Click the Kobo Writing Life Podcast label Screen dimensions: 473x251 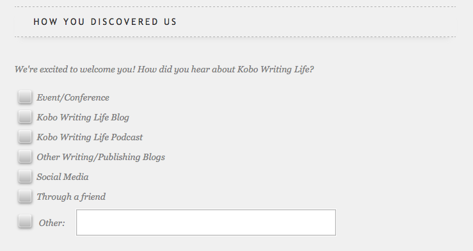tap(90, 137)
